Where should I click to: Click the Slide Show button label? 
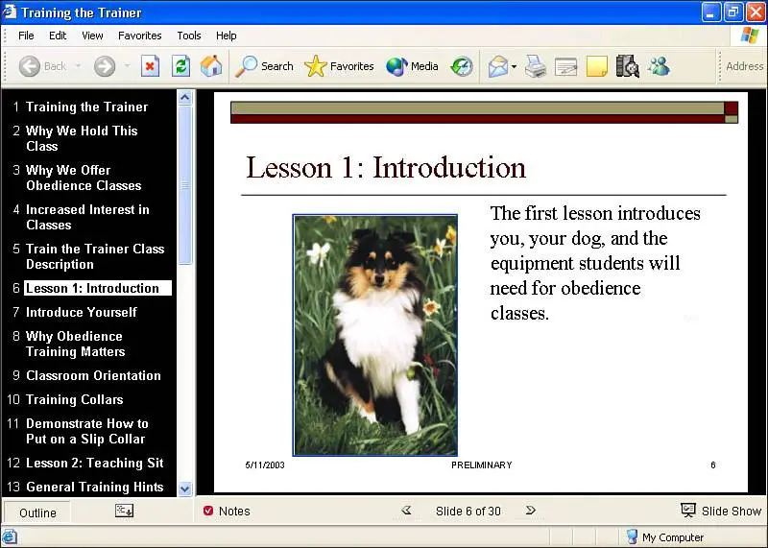tap(732, 511)
